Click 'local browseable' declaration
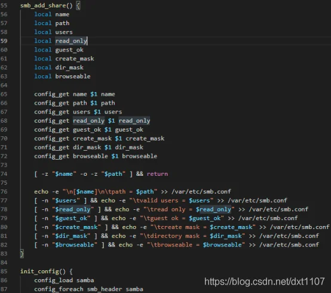 pos(62,77)
